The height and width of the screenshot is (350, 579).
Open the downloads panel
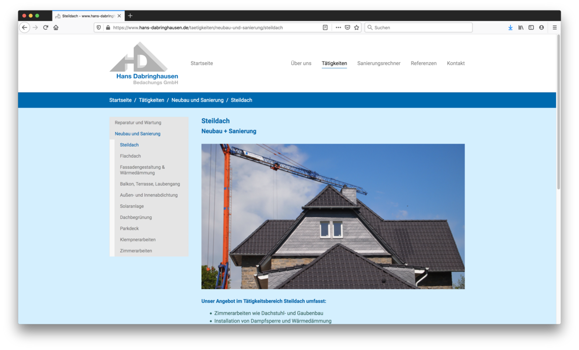(510, 27)
